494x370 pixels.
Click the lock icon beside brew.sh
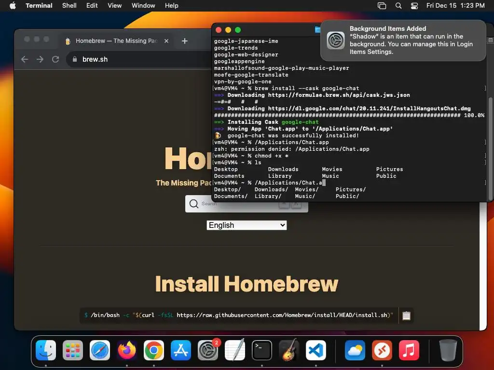click(75, 59)
